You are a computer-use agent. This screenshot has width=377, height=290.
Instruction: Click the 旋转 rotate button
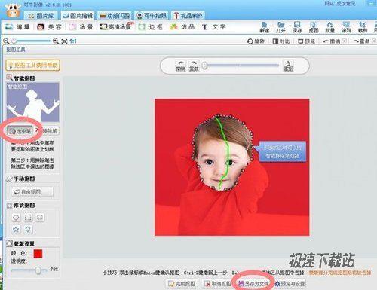256,41
